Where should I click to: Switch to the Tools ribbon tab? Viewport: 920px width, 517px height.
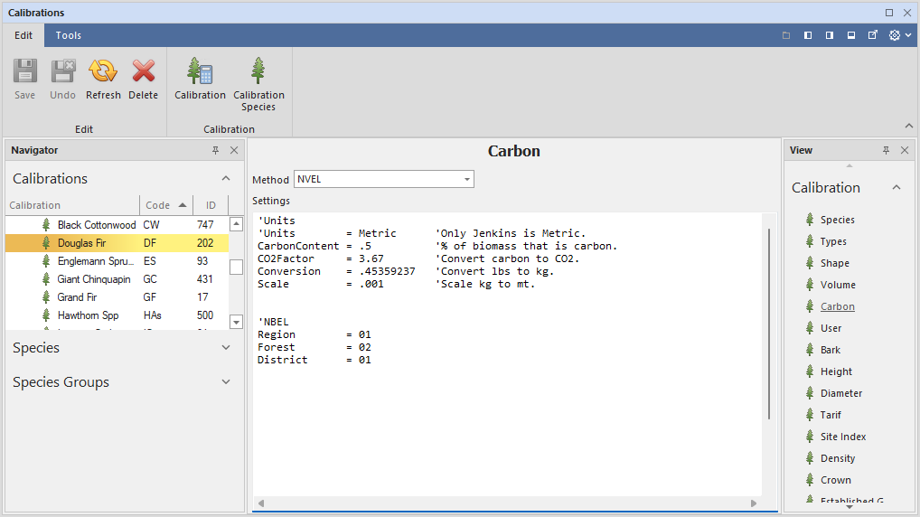(68, 35)
